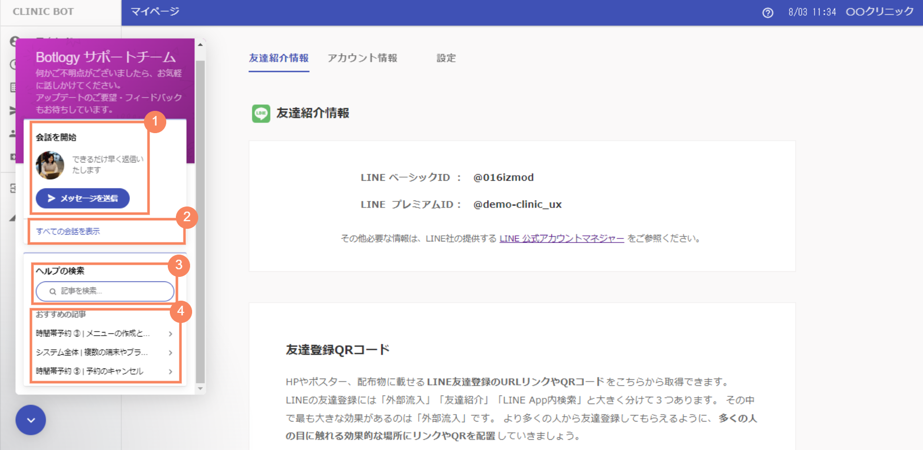
Task: Click the Botlogy サポートチーム title
Action: pos(105,57)
